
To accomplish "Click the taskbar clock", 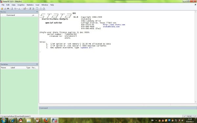I will [x=190, y=120].
